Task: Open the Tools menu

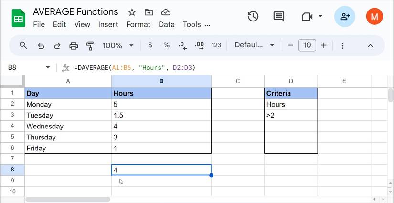Action: point(192,24)
